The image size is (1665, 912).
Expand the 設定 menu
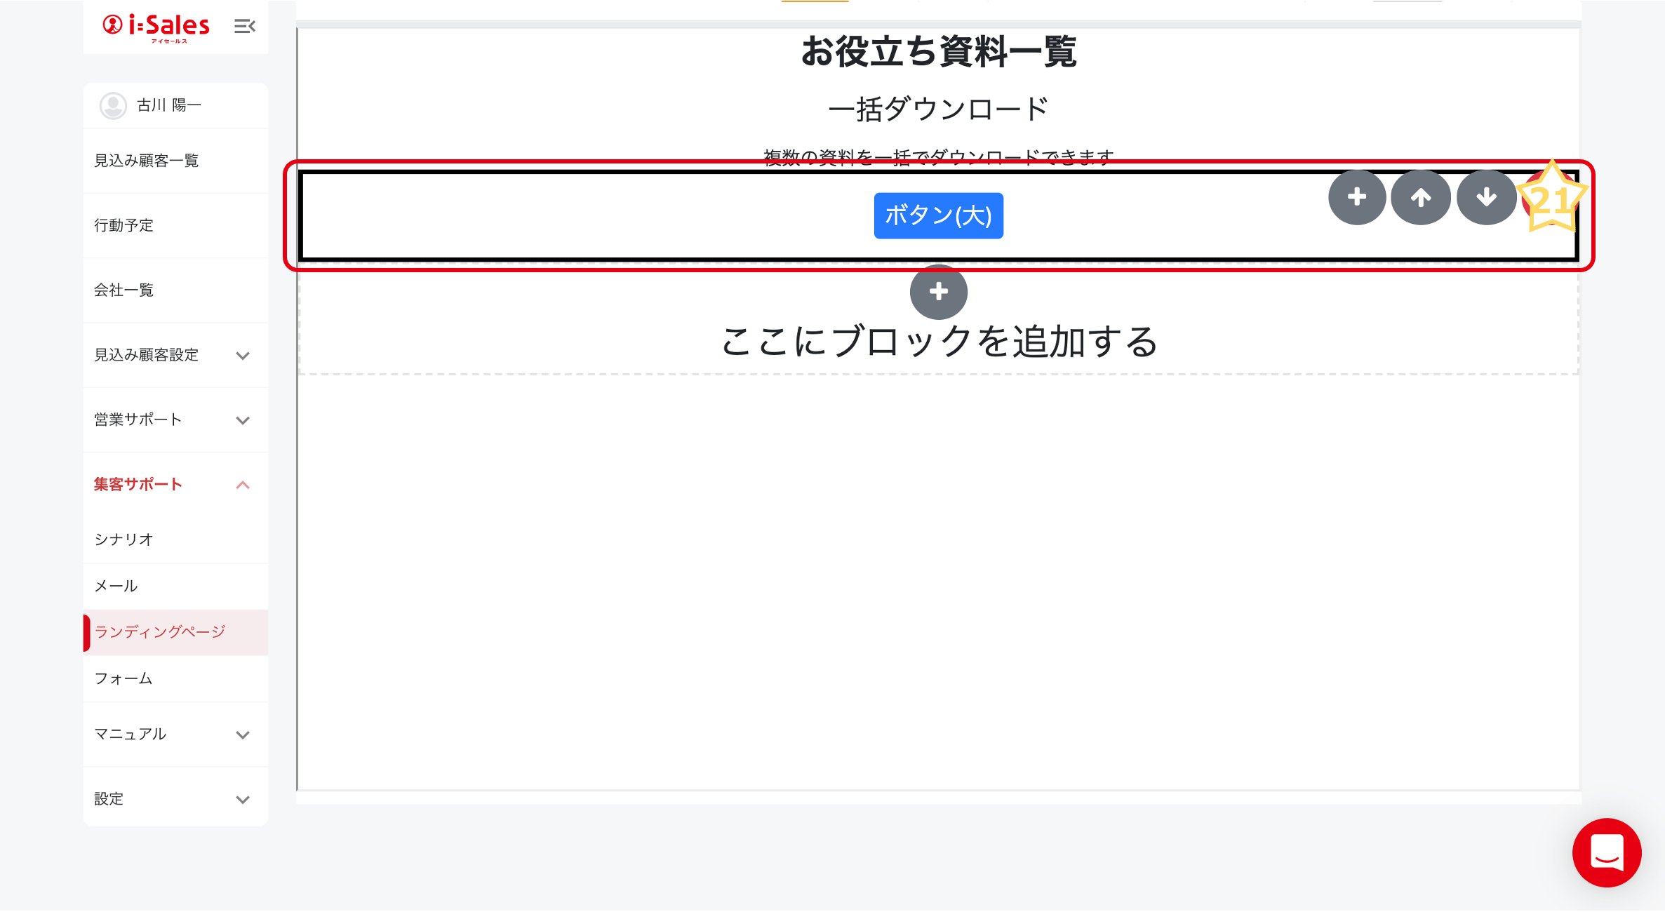[243, 799]
